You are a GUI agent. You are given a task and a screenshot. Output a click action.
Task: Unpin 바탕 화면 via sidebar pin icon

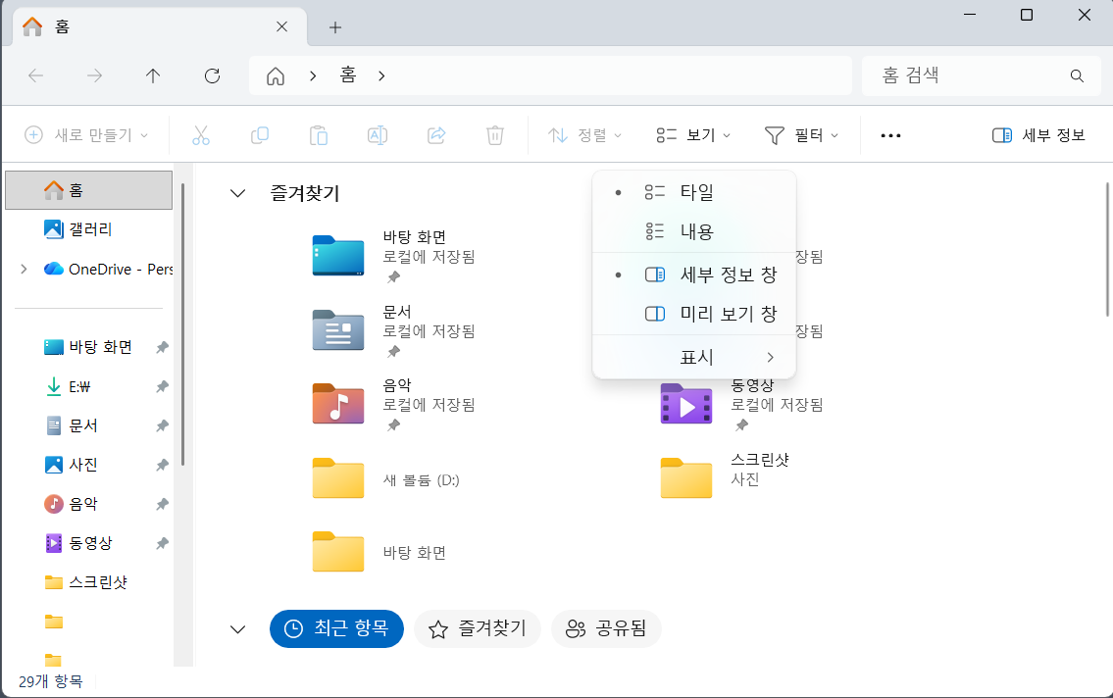point(162,347)
